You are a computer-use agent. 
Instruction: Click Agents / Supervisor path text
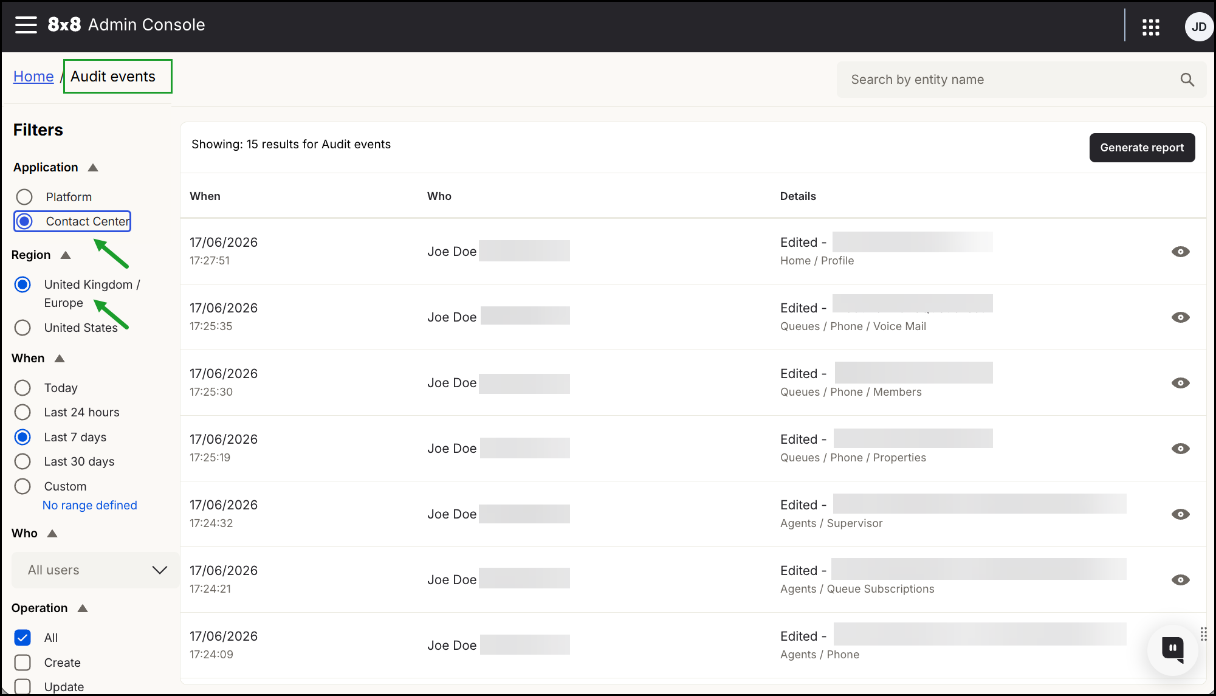(x=831, y=523)
